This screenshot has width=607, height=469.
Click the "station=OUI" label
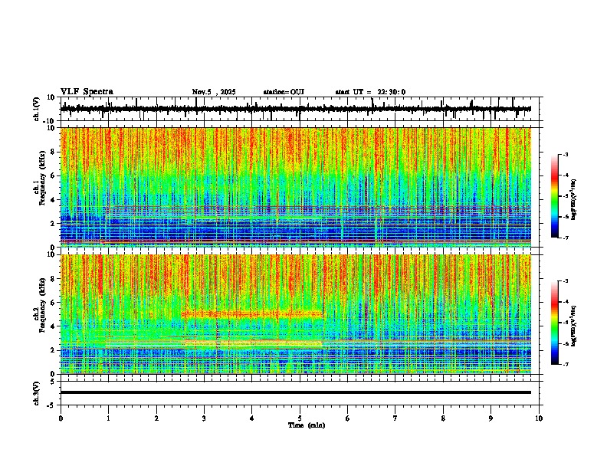tap(284, 92)
